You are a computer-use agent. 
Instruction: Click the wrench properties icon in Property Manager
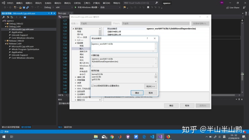tap(3, 17)
